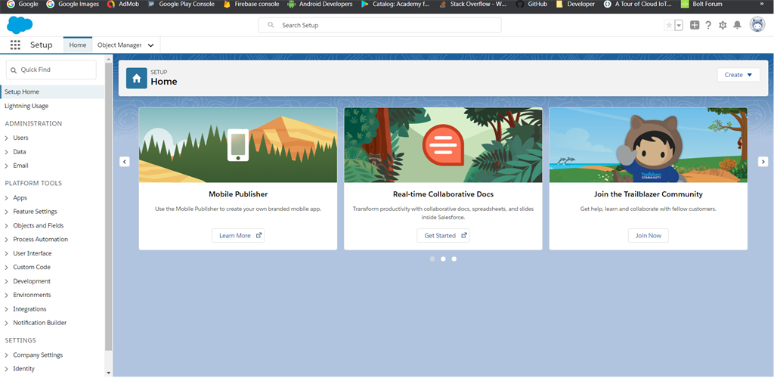Select the second carousel page dot
This screenshot has height=378, width=774.
[x=443, y=259]
